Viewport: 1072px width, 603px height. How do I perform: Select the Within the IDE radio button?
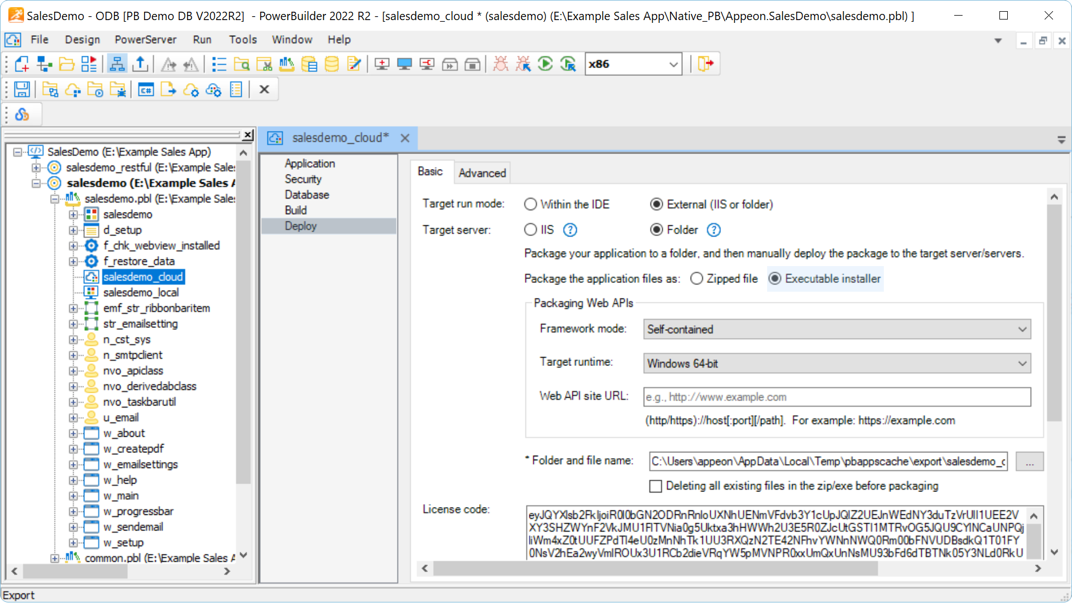pyautogui.click(x=530, y=204)
